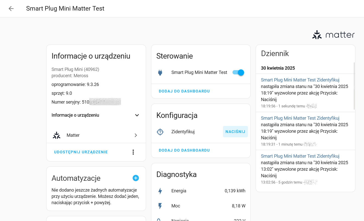Open the 18:19:56 Zidentyfikuj log entry link
The height and width of the screenshot is (221, 364).
tap(300, 80)
